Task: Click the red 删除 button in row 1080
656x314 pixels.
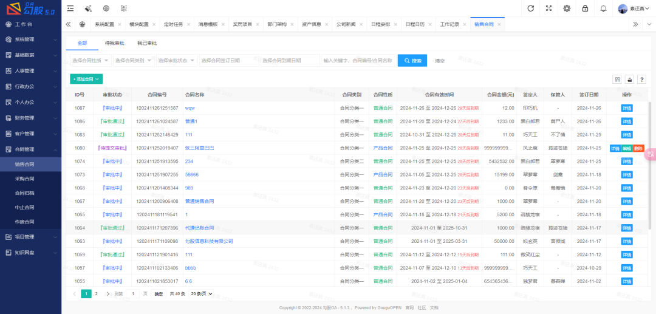Action: coord(638,148)
